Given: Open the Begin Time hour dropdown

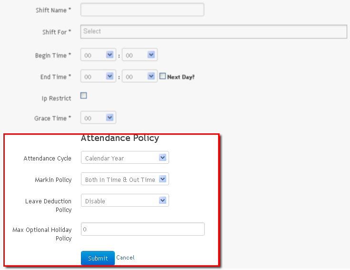Looking at the screenshot, I should point(98,55).
